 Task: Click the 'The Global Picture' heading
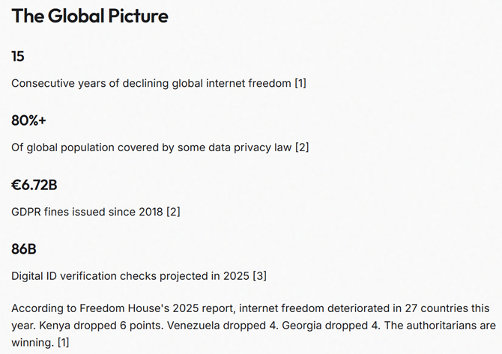pyautogui.click(x=90, y=16)
